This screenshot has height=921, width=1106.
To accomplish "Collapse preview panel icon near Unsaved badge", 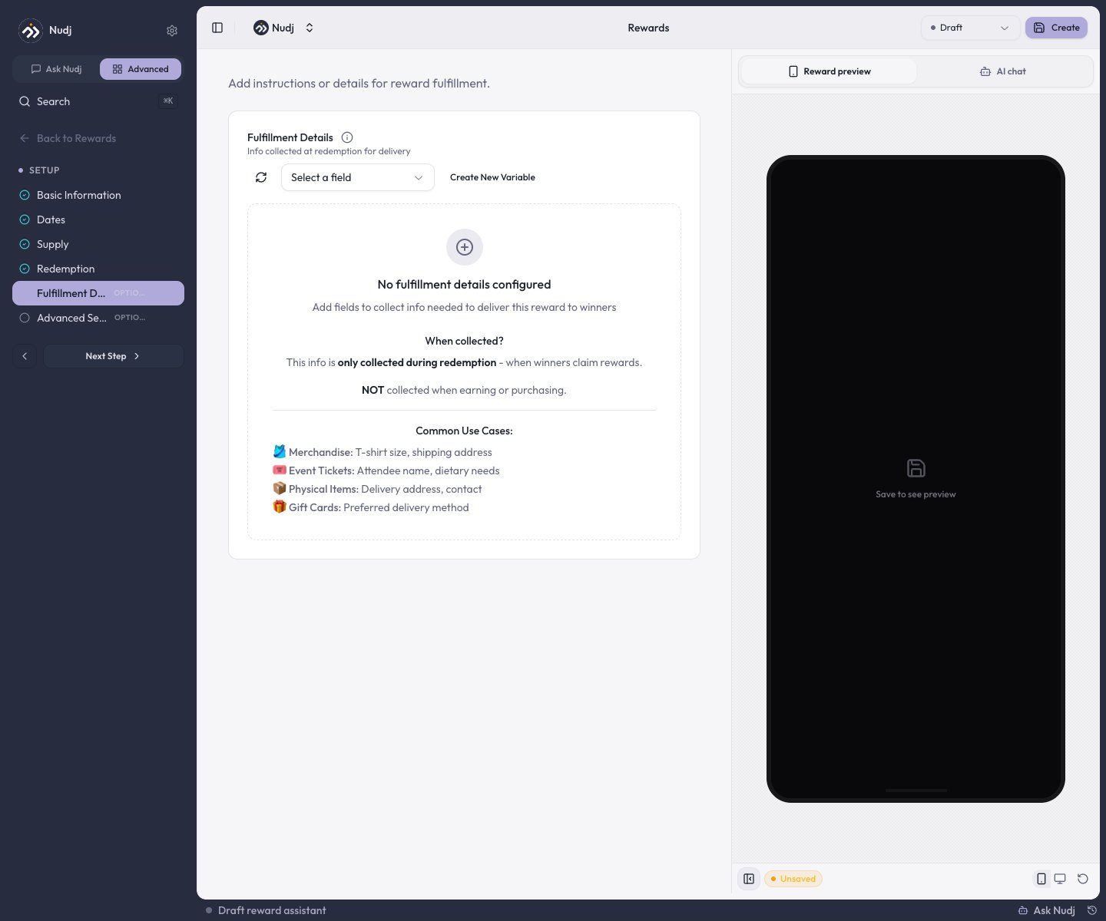I will pyautogui.click(x=749, y=879).
